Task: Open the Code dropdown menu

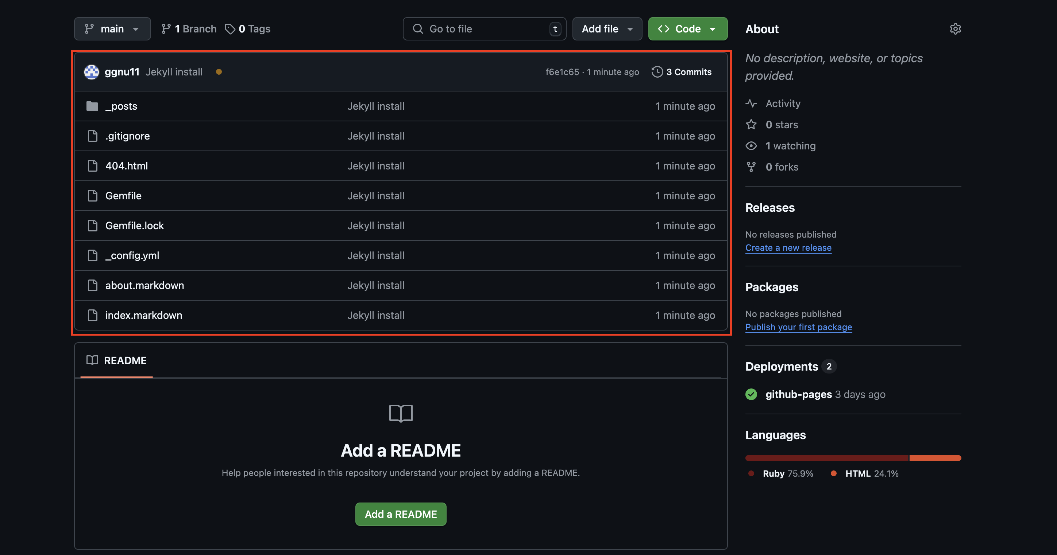Action: click(x=687, y=29)
